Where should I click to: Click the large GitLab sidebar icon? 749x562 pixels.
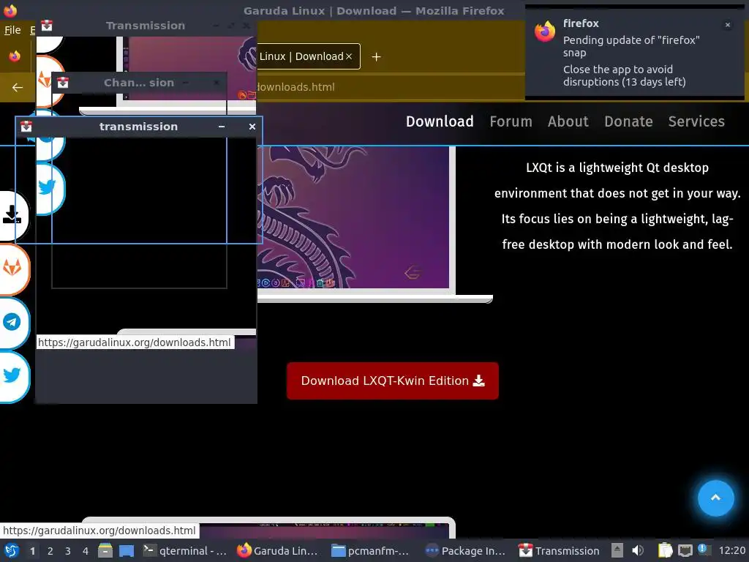pyautogui.click(x=12, y=269)
